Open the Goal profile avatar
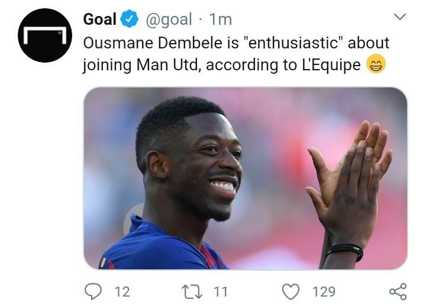Viewport: 426px width, 306px height. pos(44,35)
